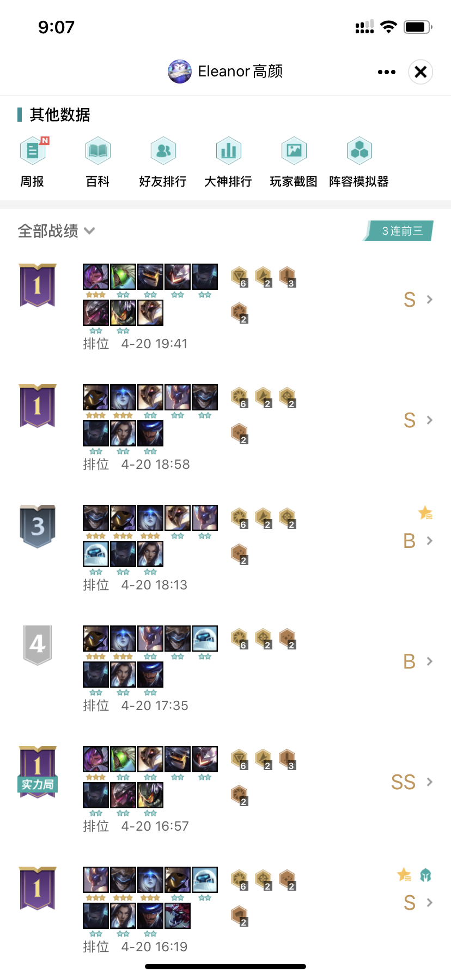The height and width of the screenshot is (978, 451).
Task: Open the 阵容模拟器 team simulator icon
Action: (359, 151)
